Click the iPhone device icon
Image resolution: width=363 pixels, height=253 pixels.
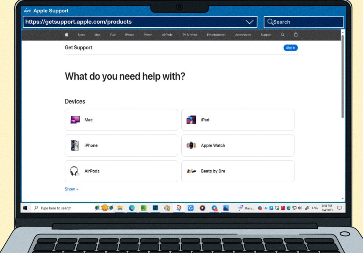click(x=75, y=145)
